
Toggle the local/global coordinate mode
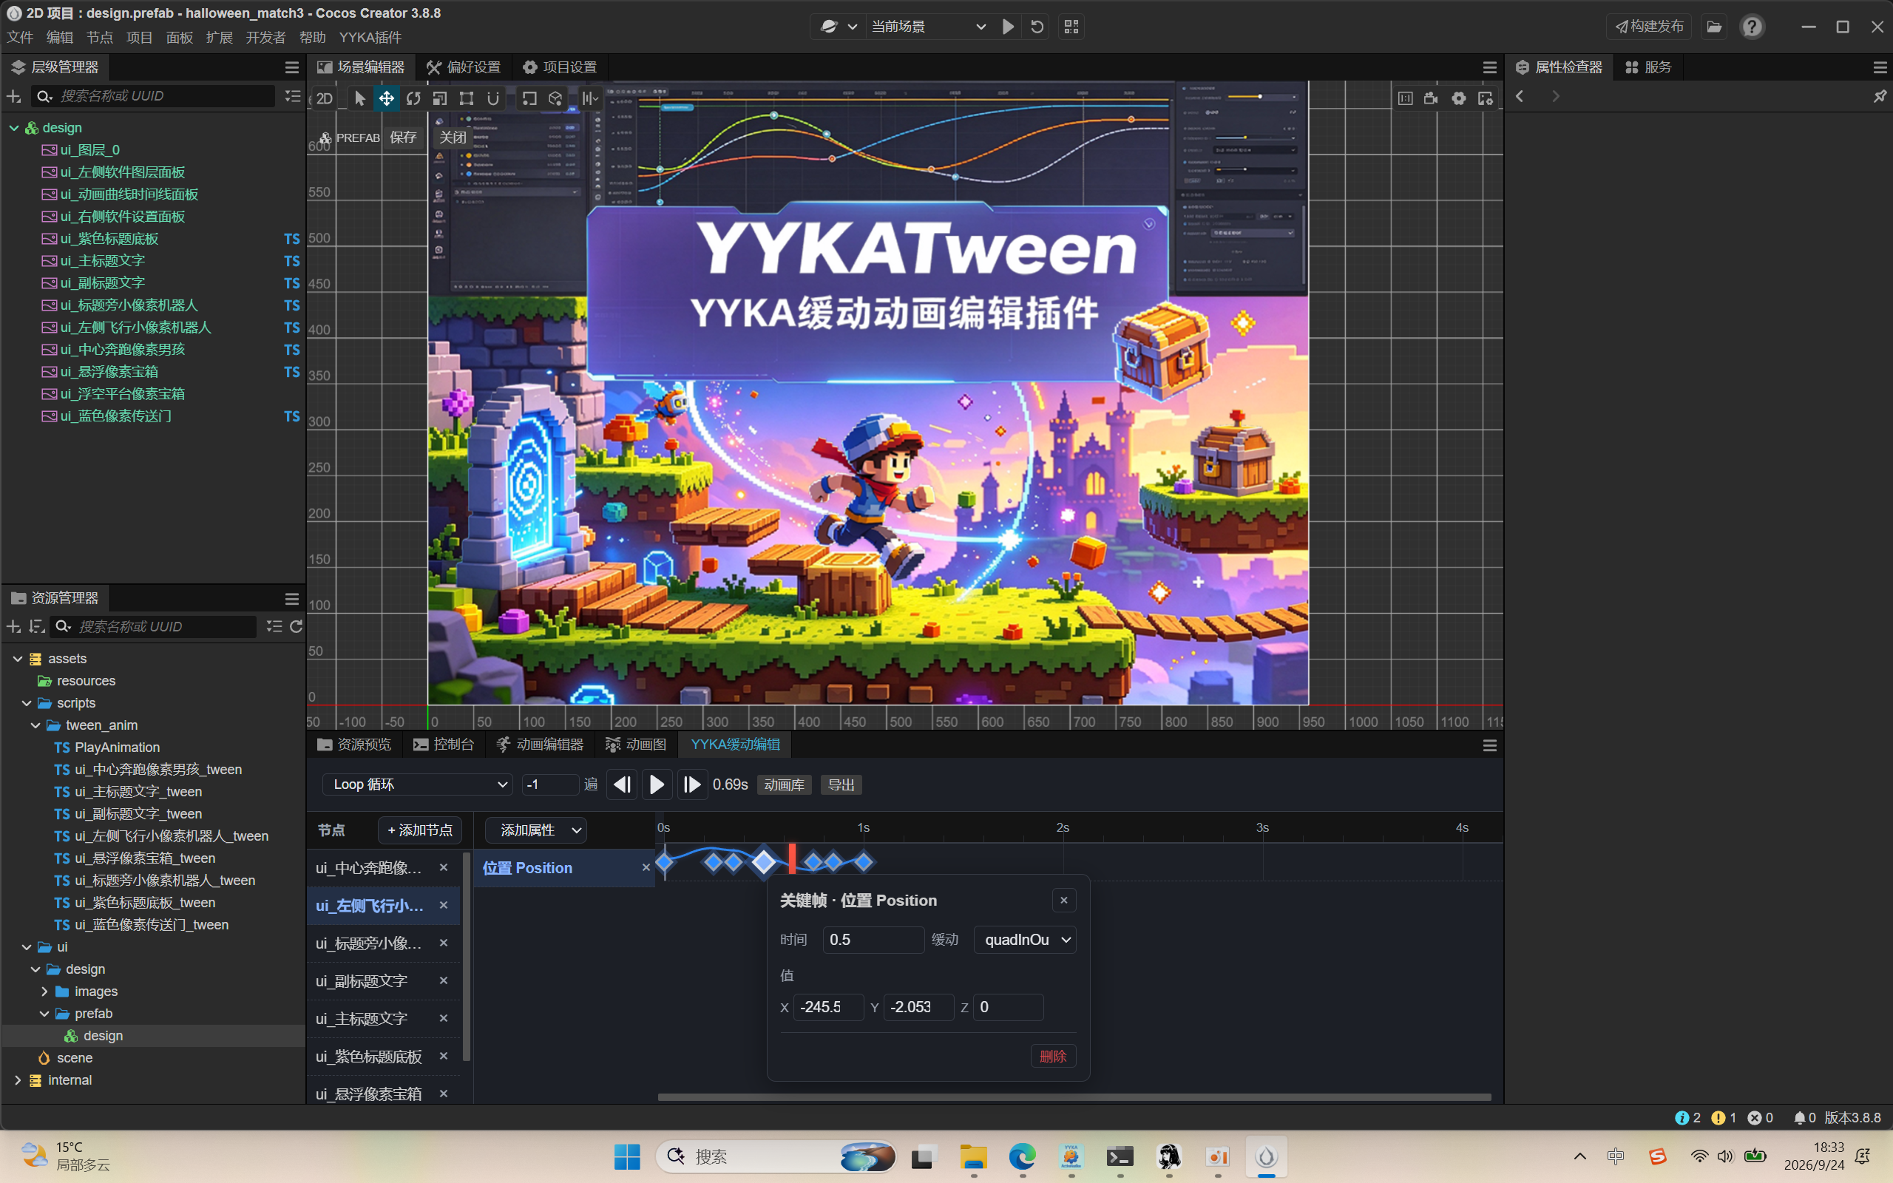click(x=555, y=98)
